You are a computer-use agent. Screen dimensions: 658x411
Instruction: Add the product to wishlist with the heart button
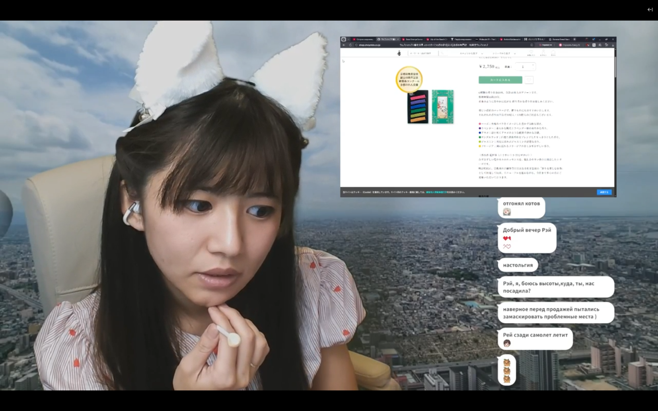click(x=529, y=80)
